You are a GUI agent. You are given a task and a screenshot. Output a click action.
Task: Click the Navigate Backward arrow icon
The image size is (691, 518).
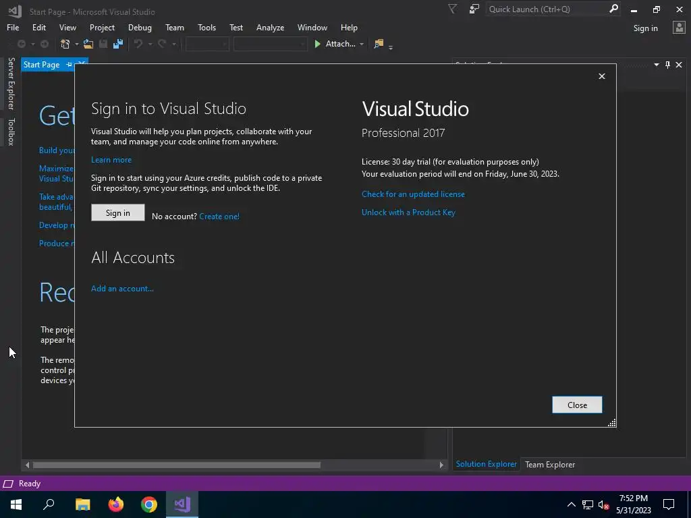point(21,44)
